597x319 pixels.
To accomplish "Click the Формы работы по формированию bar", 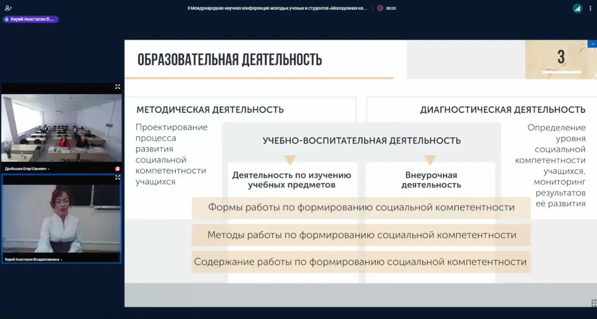I will (x=361, y=207).
